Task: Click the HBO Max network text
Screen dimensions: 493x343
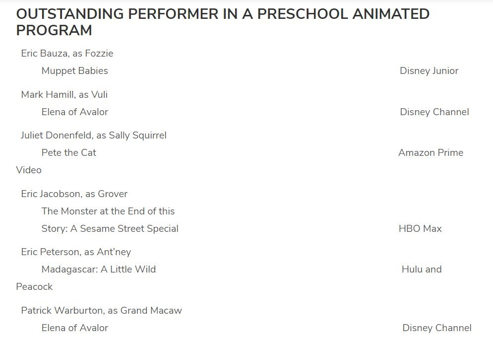Action: click(420, 228)
